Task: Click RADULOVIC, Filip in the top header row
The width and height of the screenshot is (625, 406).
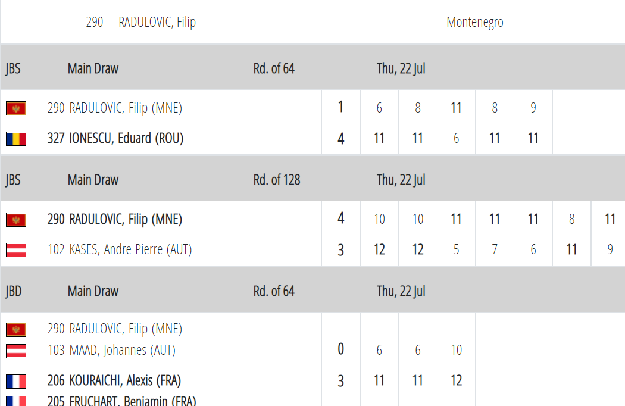Action: (157, 23)
